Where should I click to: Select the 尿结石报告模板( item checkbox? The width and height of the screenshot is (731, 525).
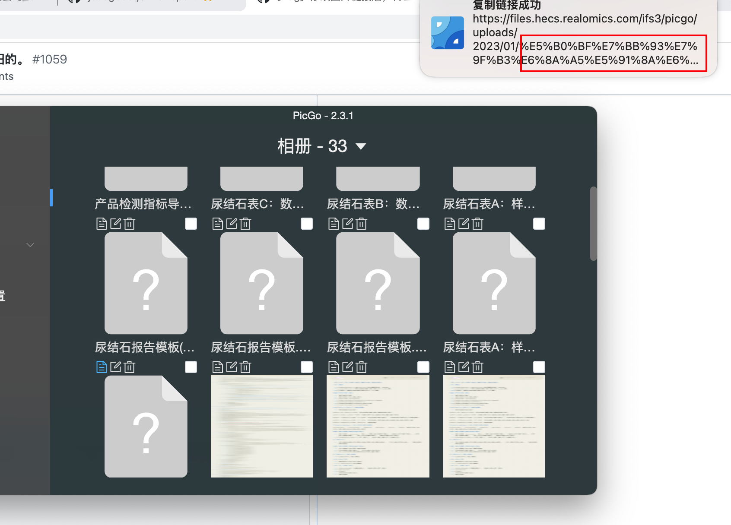pyautogui.click(x=191, y=367)
